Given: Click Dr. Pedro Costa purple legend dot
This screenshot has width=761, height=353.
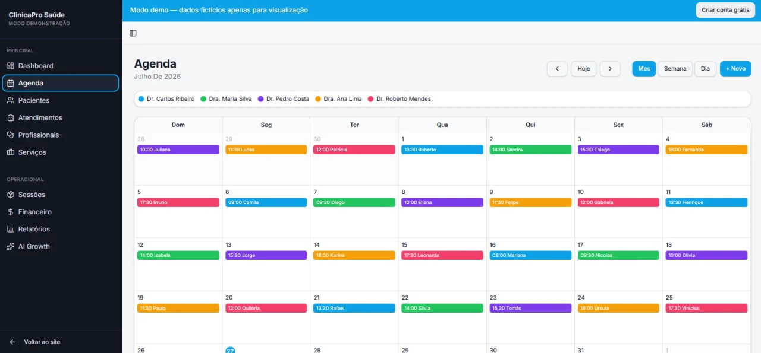Looking at the screenshot, I should 260,99.
